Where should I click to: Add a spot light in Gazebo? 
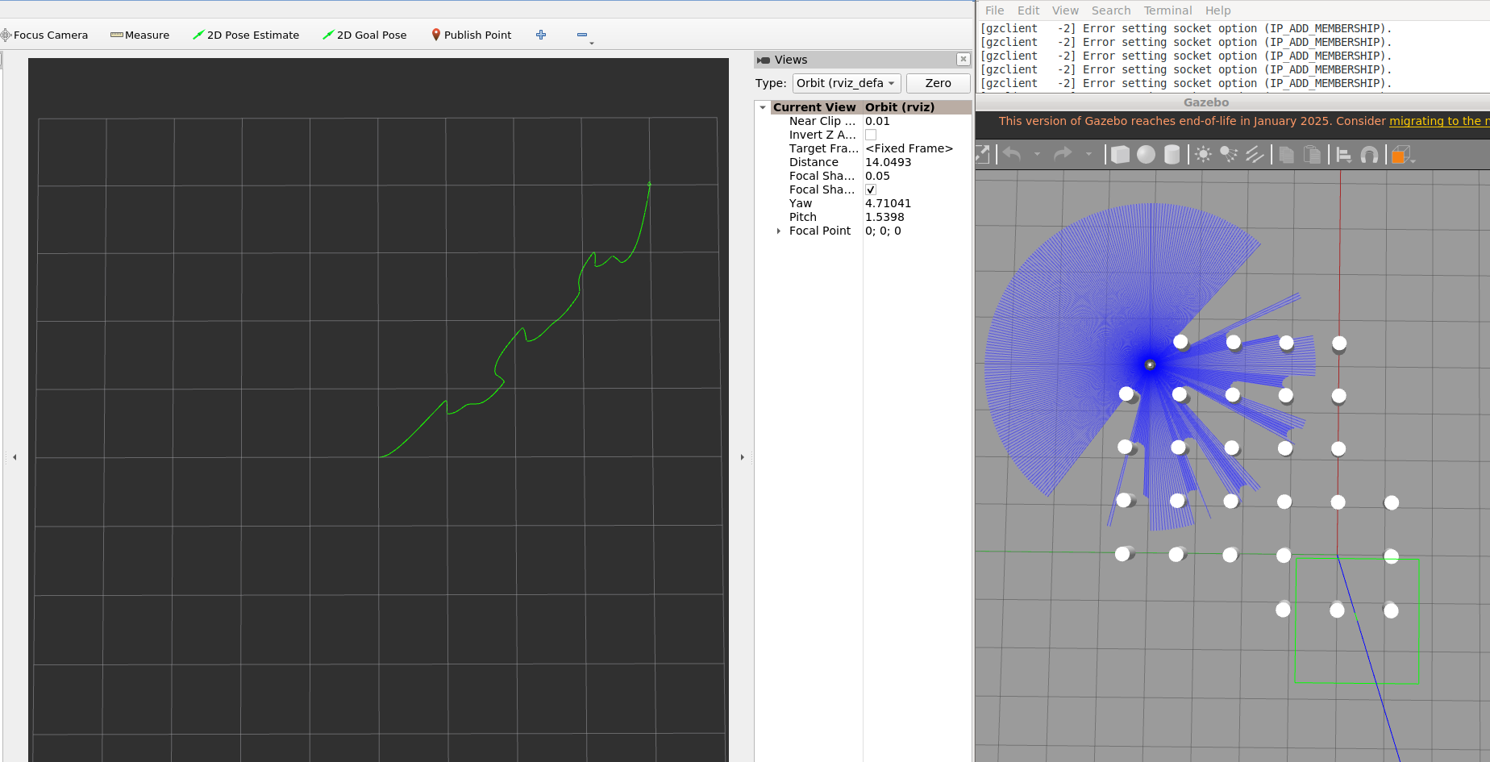point(1228,154)
